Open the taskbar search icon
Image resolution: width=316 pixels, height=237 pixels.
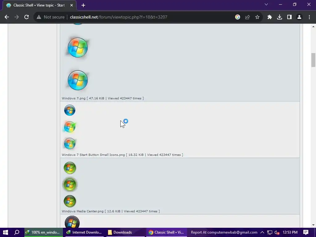tap(17, 232)
